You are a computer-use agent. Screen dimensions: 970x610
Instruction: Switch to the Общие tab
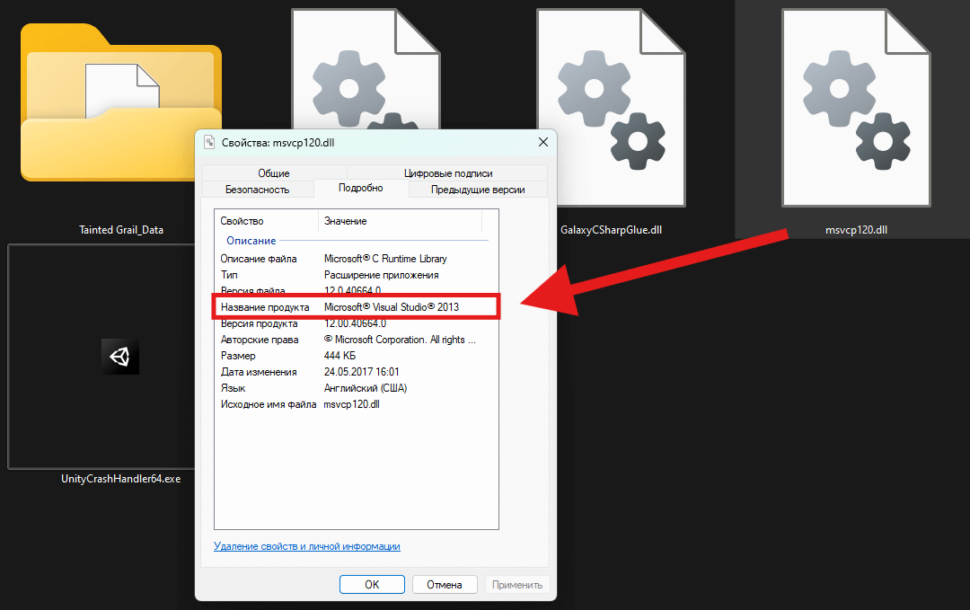click(274, 173)
